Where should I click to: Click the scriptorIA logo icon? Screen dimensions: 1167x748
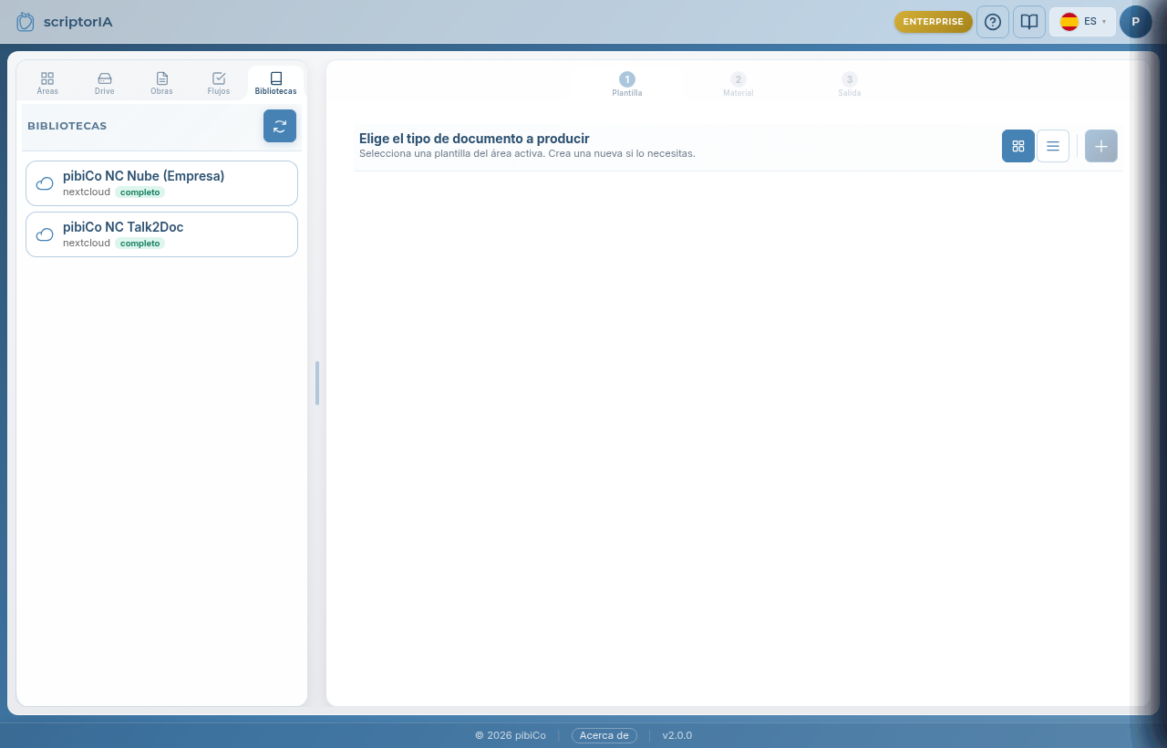coord(26,21)
